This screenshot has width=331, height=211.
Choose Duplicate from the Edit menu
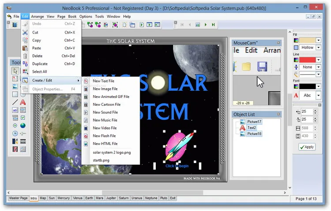(51, 64)
